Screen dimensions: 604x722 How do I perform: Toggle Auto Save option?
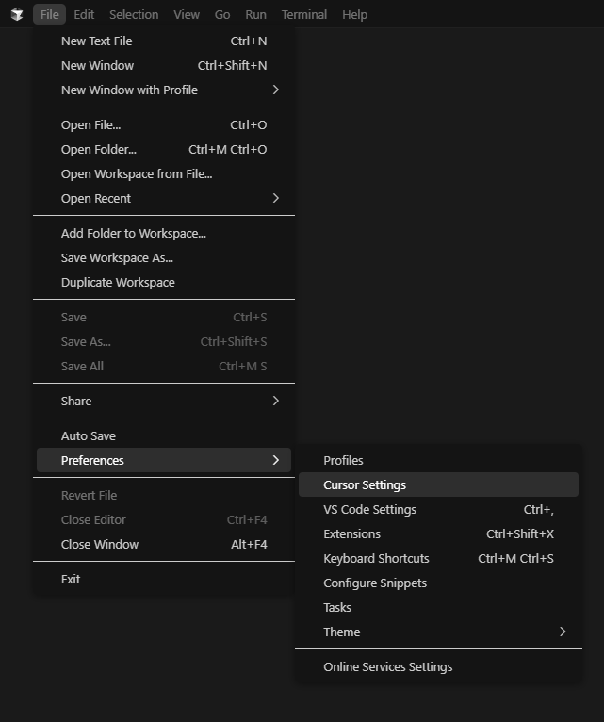(x=164, y=435)
